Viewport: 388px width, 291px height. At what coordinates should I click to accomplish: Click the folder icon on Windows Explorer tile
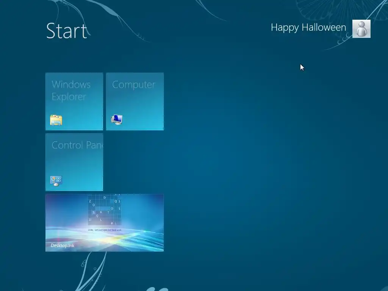(56, 120)
